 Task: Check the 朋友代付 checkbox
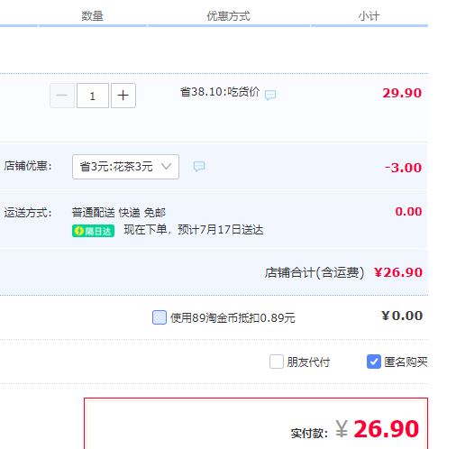tap(277, 362)
